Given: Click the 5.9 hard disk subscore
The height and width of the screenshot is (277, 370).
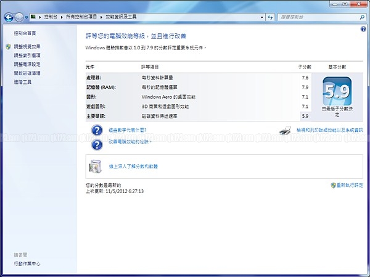Looking at the screenshot, I should pos(305,116).
